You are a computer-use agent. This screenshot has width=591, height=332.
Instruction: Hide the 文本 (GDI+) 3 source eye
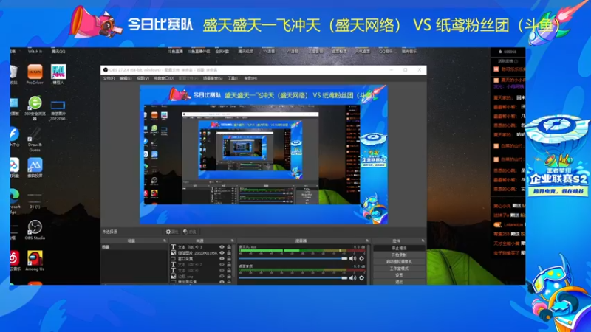(x=222, y=247)
